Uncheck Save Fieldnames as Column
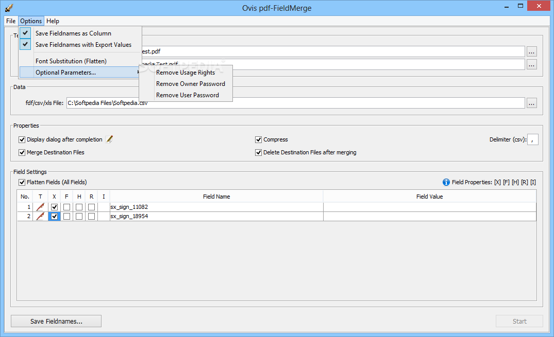Image resolution: width=554 pixels, height=337 pixels. point(80,33)
